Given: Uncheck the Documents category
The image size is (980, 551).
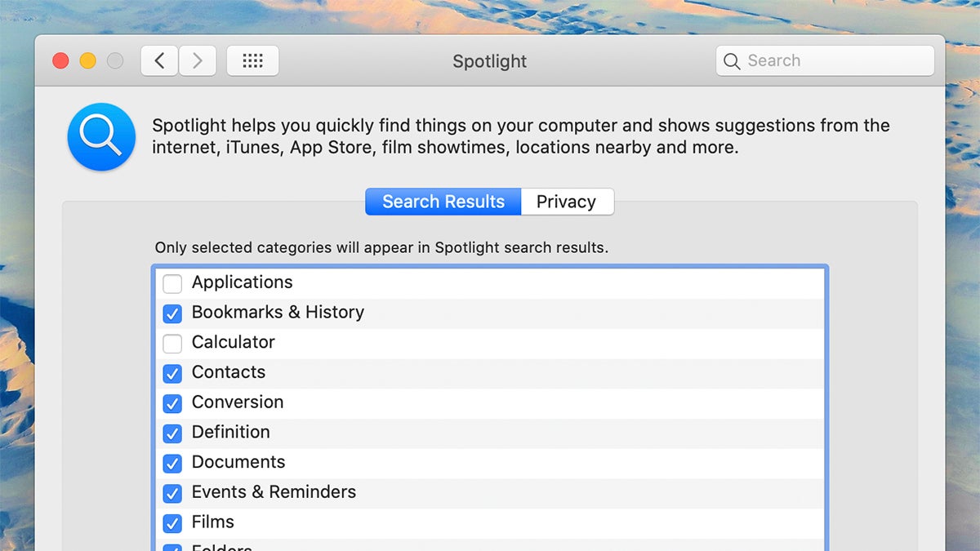Looking at the screenshot, I should coord(172,464).
